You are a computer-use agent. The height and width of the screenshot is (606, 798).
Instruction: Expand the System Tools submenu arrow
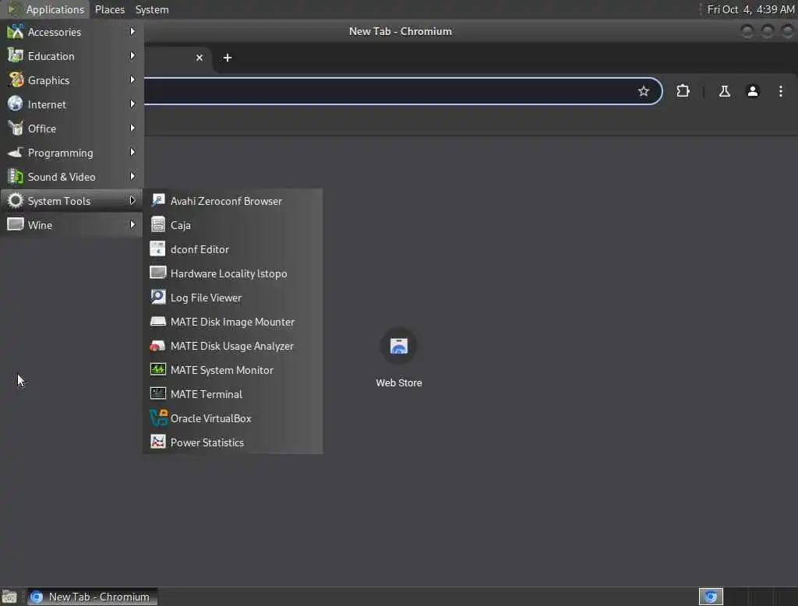[132, 200]
